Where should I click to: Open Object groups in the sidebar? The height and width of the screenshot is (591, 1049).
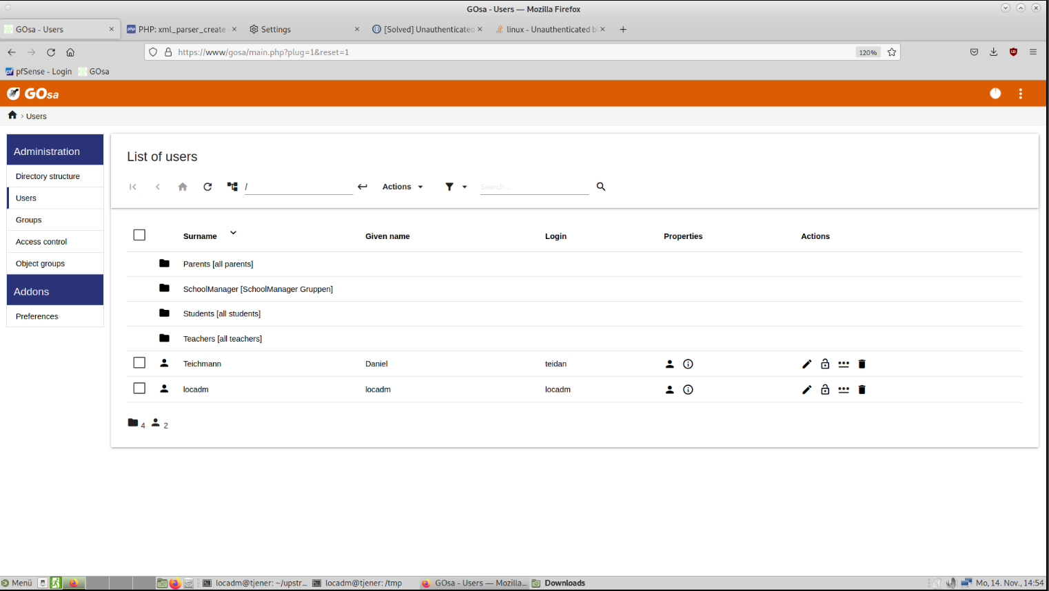55,264
